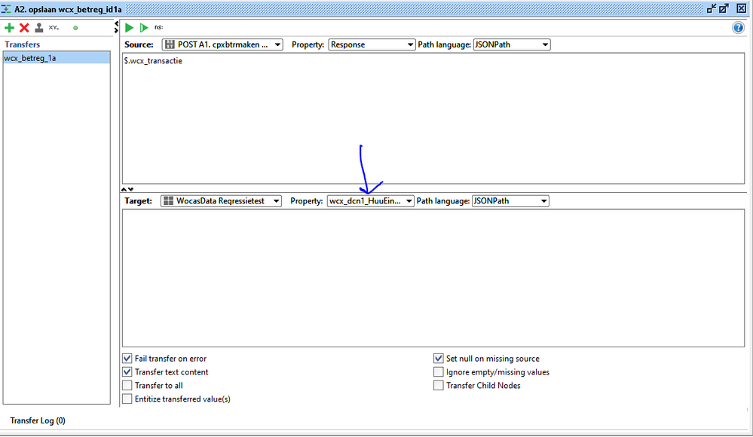Toggle Set null on missing source checkbox
The height and width of the screenshot is (437, 753).
click(x=439, y=358)
